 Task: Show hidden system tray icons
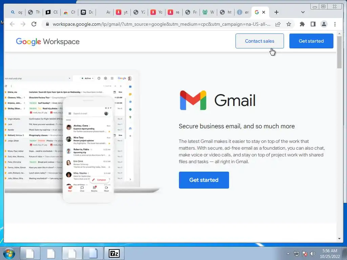[x=288, y=254]
